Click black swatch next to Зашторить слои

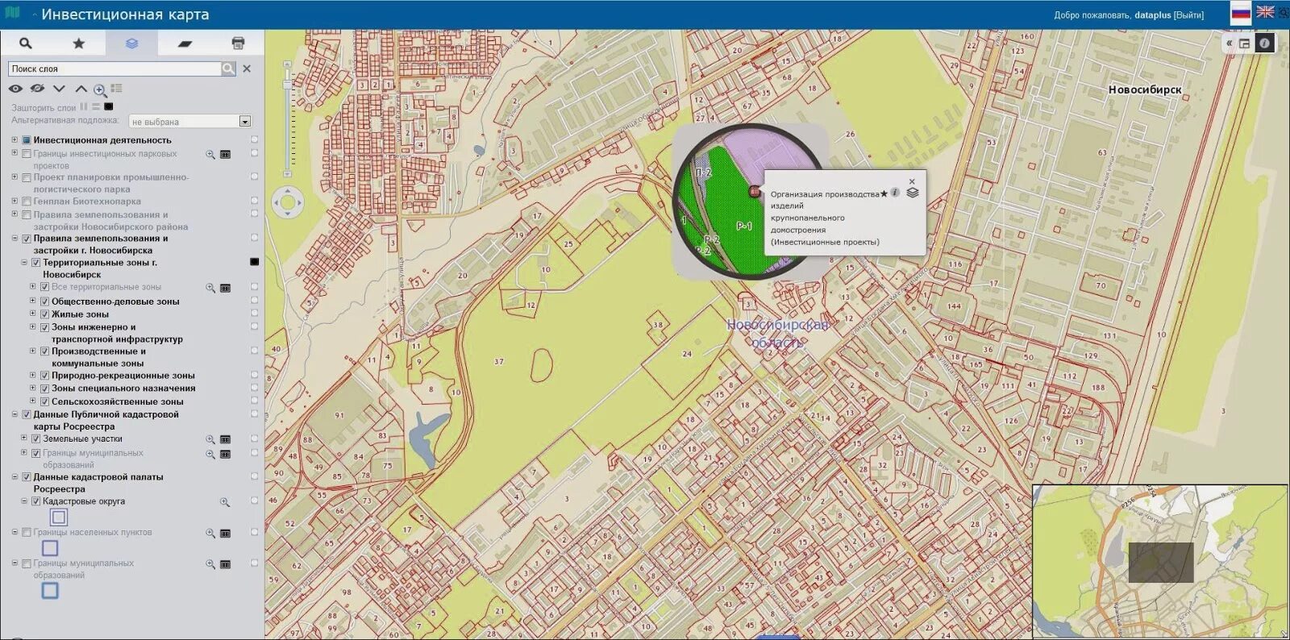(x=108, y=106)
